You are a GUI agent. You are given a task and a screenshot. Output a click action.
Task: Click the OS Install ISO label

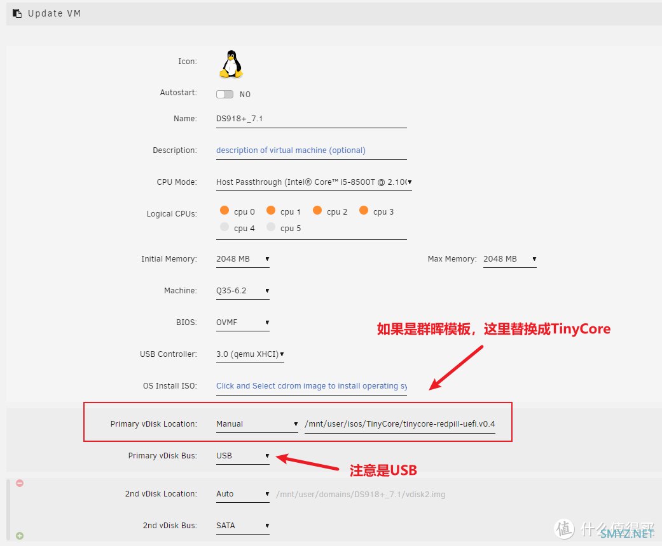[170, 386]
